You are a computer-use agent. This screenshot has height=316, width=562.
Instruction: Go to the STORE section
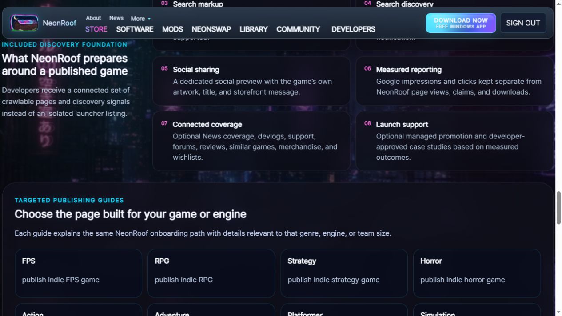click(96, 29)
